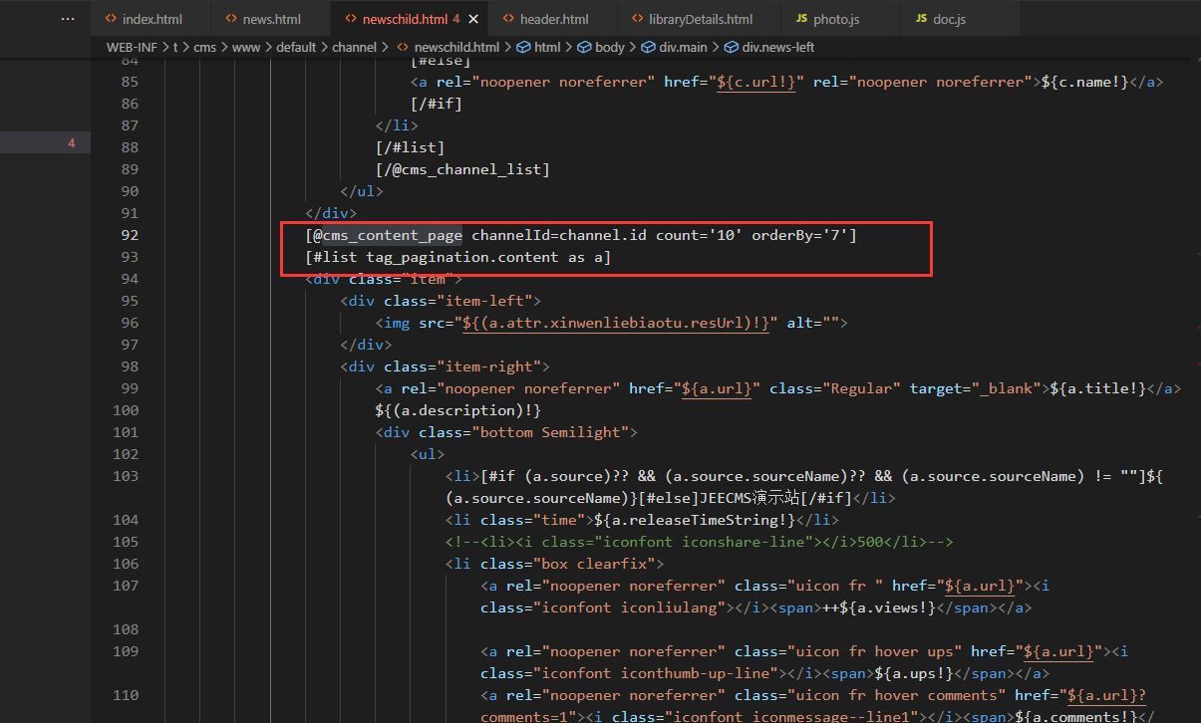Click the HTML file icon on index.html tab
The width and height of the screenshot is (1201, 723).
tap(109, 19)
